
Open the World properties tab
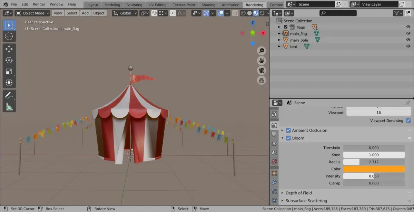tap(274, 161)
